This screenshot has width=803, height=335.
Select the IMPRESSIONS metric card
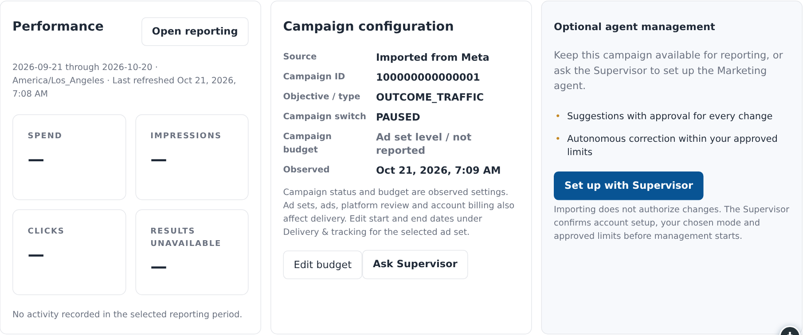pyautogui.click(x=192, y=157)
